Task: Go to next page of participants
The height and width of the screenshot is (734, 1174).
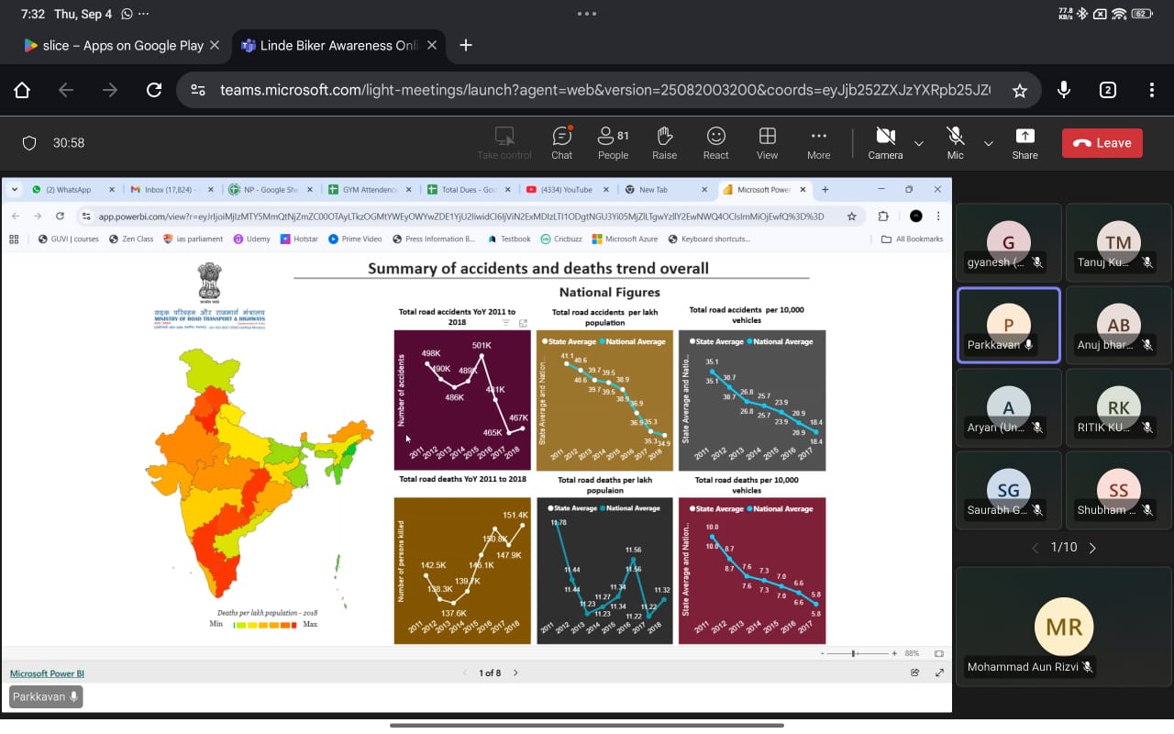Action: [1092, 548]
